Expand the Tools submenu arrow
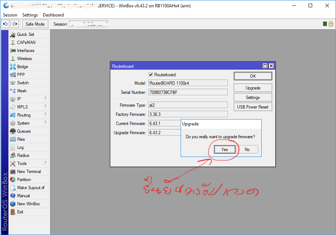Viewport: 336px width, 235px height. tap(46, 163)
